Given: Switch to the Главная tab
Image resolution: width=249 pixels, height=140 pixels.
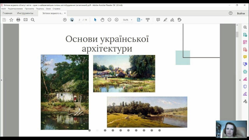Looking at the screenshot, I should click(x=8, y=13).
